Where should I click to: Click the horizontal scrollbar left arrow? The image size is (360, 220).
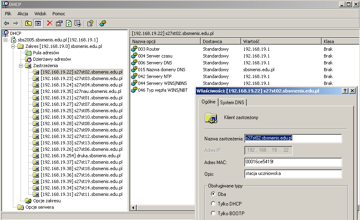pos(133,208)
